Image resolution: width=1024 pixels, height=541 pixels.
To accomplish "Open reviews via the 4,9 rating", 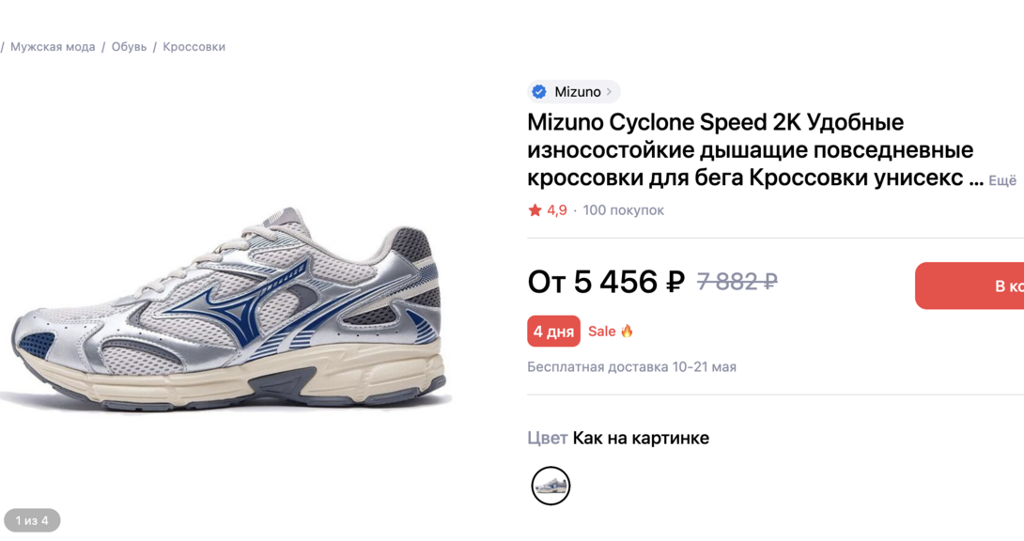I will pyautogui.click(x=557, y=210).
